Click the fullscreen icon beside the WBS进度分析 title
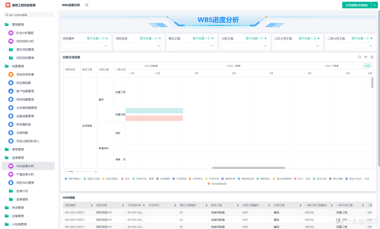The image size is (380, 229). click(87, 5)
